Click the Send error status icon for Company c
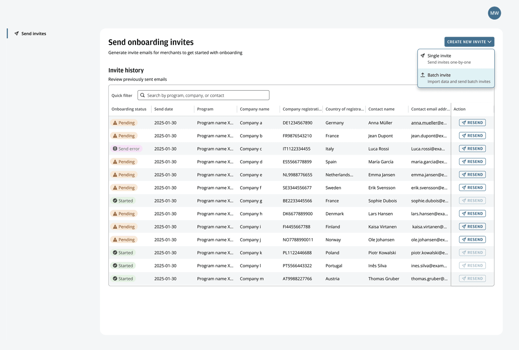Viewport: 519px width, 350px height. click(x=115, y=149)
